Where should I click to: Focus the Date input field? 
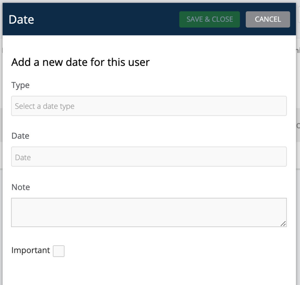tap(149, 157)
